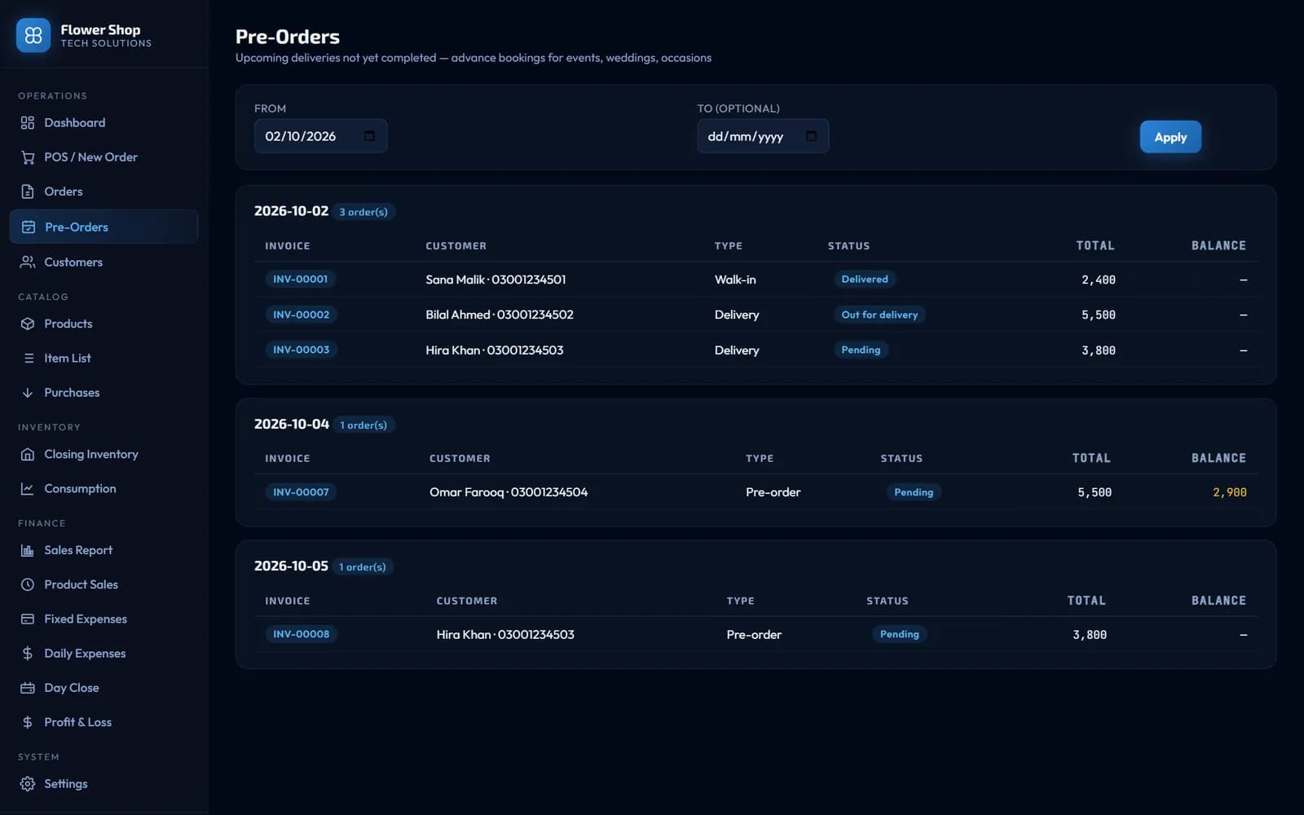The width and height of the screenshot is (1304, 815).
Task: Open Dashboard via its grid icon
Action: click(28, 122)
